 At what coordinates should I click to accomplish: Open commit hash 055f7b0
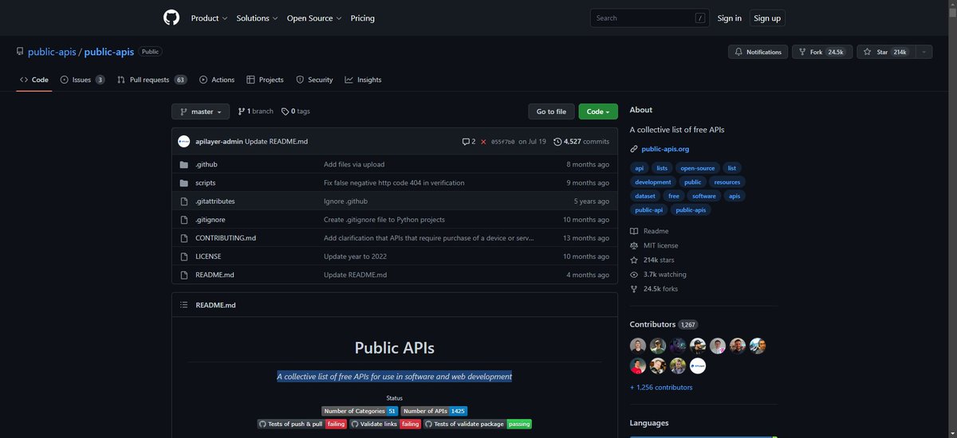502,142
